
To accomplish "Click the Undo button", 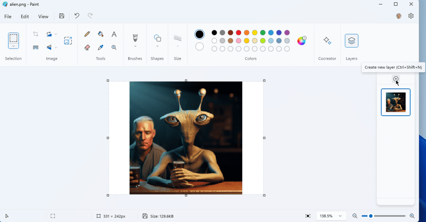I will pos(77,16).
